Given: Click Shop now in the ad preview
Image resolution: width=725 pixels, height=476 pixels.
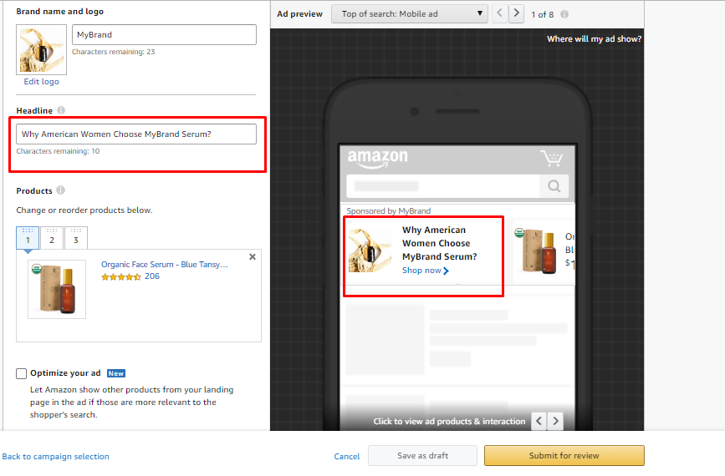Looking at the screenshot, I should pyautogui.click(x=426, y=271).
